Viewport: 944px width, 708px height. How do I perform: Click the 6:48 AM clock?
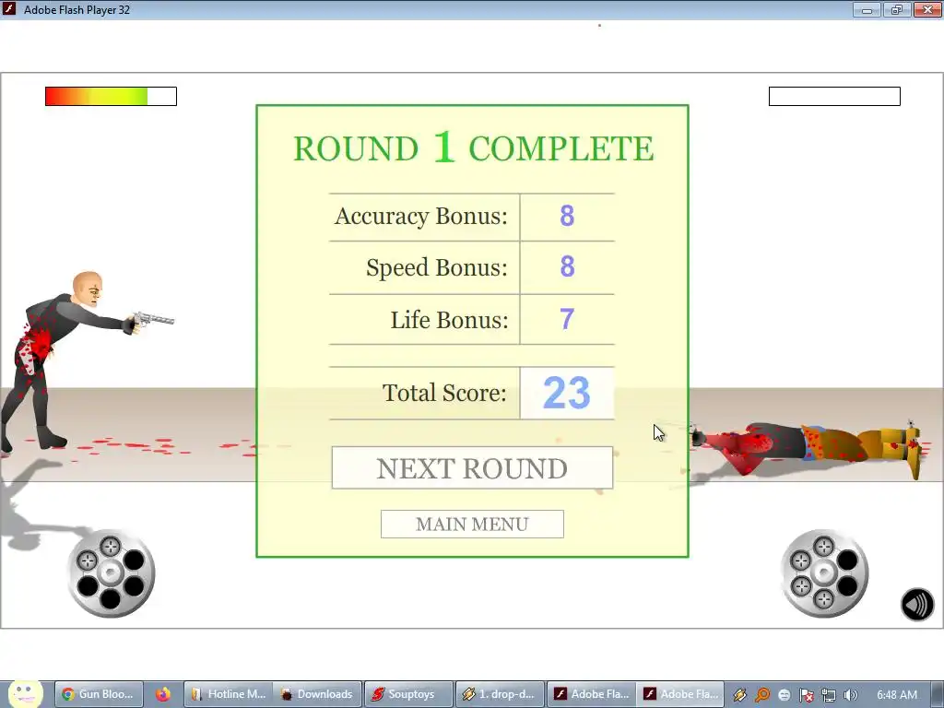[897, 695]
